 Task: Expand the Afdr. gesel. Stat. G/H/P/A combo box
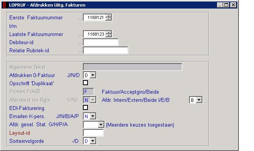pyautogui.click(x=101, y=125)
